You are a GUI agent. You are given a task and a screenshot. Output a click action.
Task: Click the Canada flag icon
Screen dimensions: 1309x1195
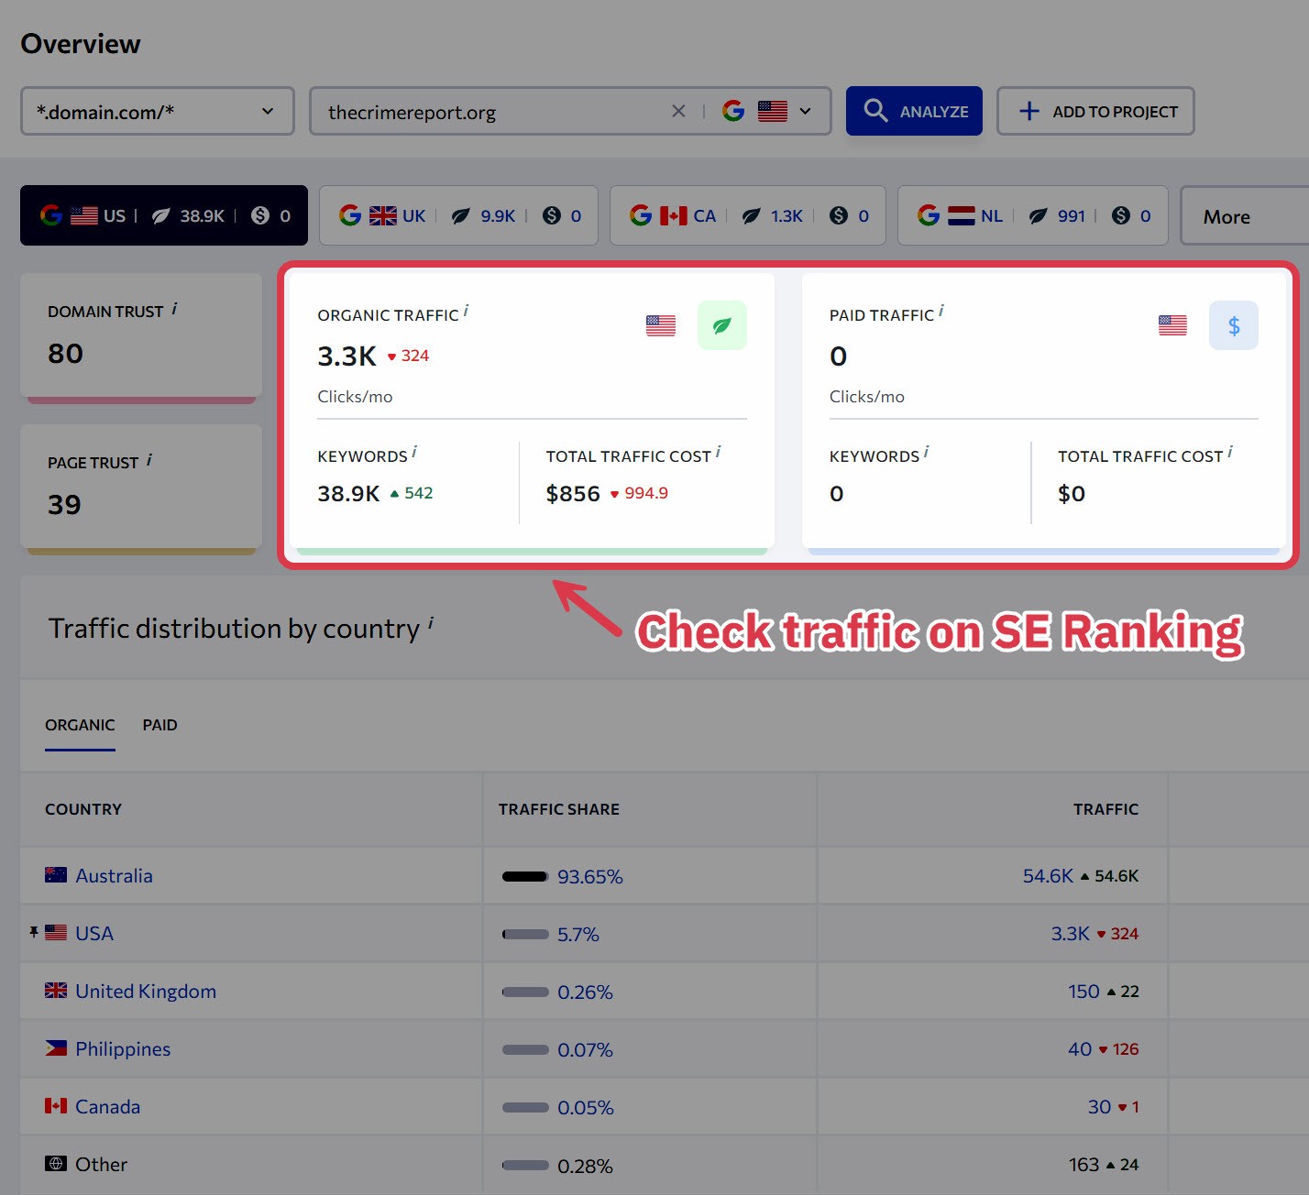[56, 1106]
